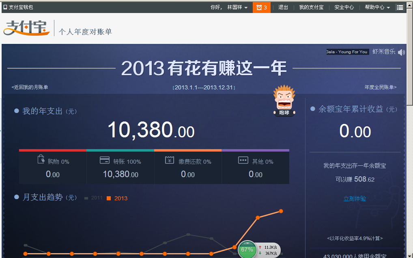
Task: Expand the 林国祥 account dropdown
Action: pos(237,7)
